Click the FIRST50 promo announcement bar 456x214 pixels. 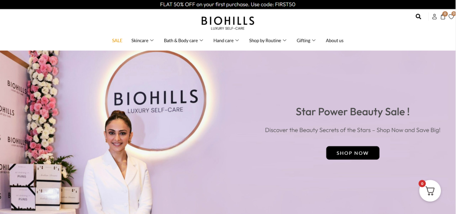(x=228, y=4)
